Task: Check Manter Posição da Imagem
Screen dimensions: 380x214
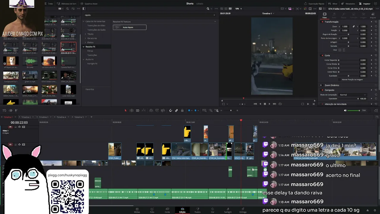Action: click(x=340, y=80)
